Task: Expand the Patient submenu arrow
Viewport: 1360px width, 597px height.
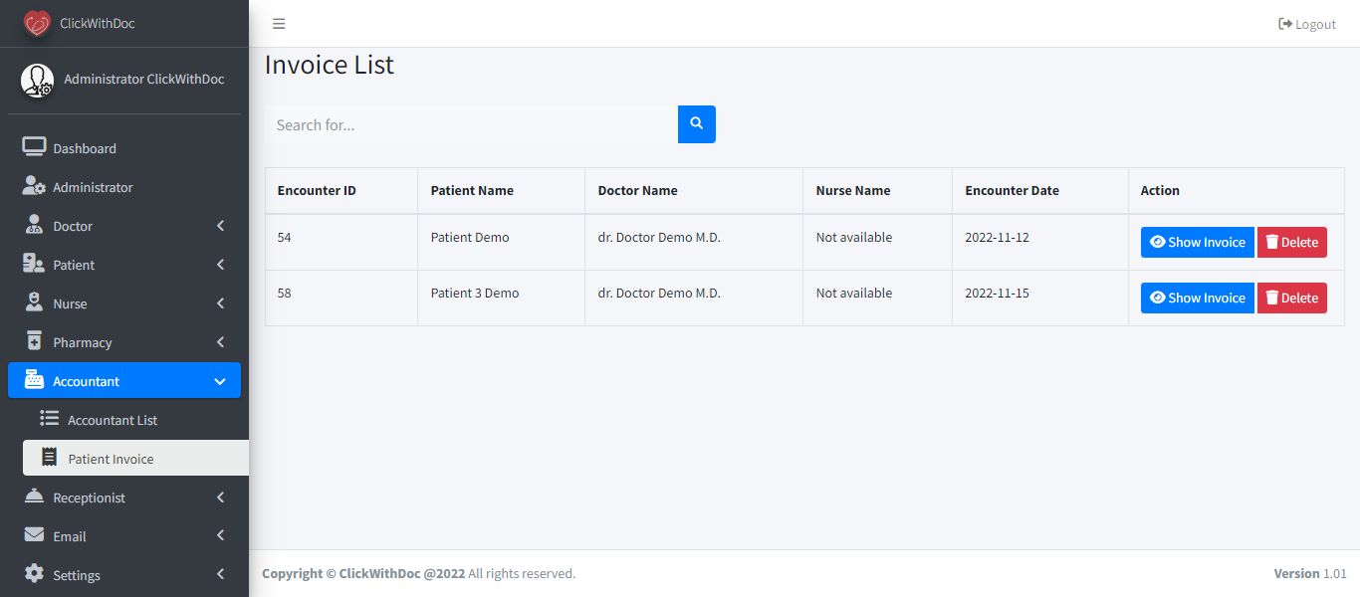Action: (220, 265)
